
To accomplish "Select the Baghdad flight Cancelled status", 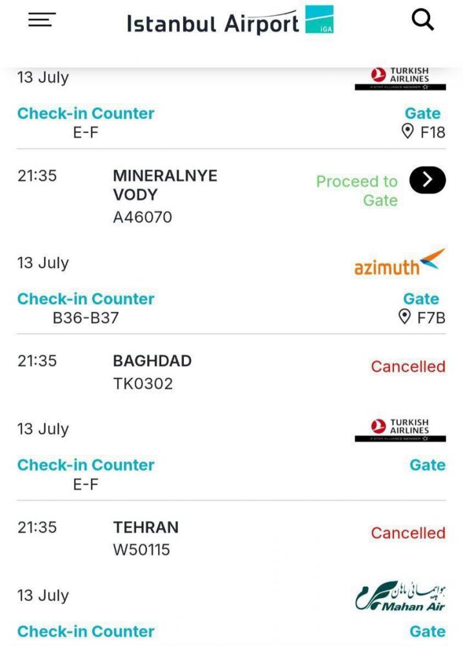I will (408, 366).
